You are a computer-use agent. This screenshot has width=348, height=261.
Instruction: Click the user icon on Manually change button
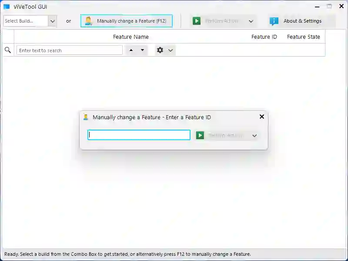coord(88,21)
